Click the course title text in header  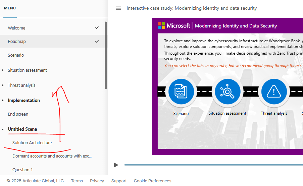pyautogui.click(x=192, y=8)
